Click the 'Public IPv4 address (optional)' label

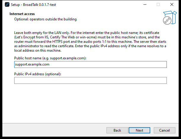(38, 74)
